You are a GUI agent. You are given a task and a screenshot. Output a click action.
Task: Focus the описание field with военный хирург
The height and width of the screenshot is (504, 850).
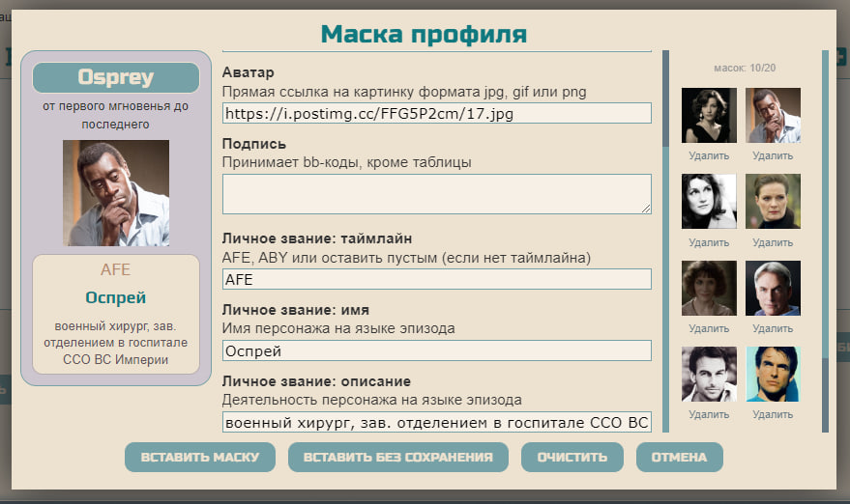click(437, 422)
